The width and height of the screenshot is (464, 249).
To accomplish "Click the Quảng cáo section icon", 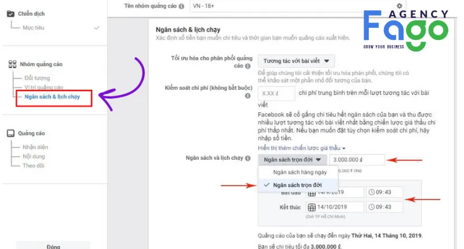I will pos(10,133).
